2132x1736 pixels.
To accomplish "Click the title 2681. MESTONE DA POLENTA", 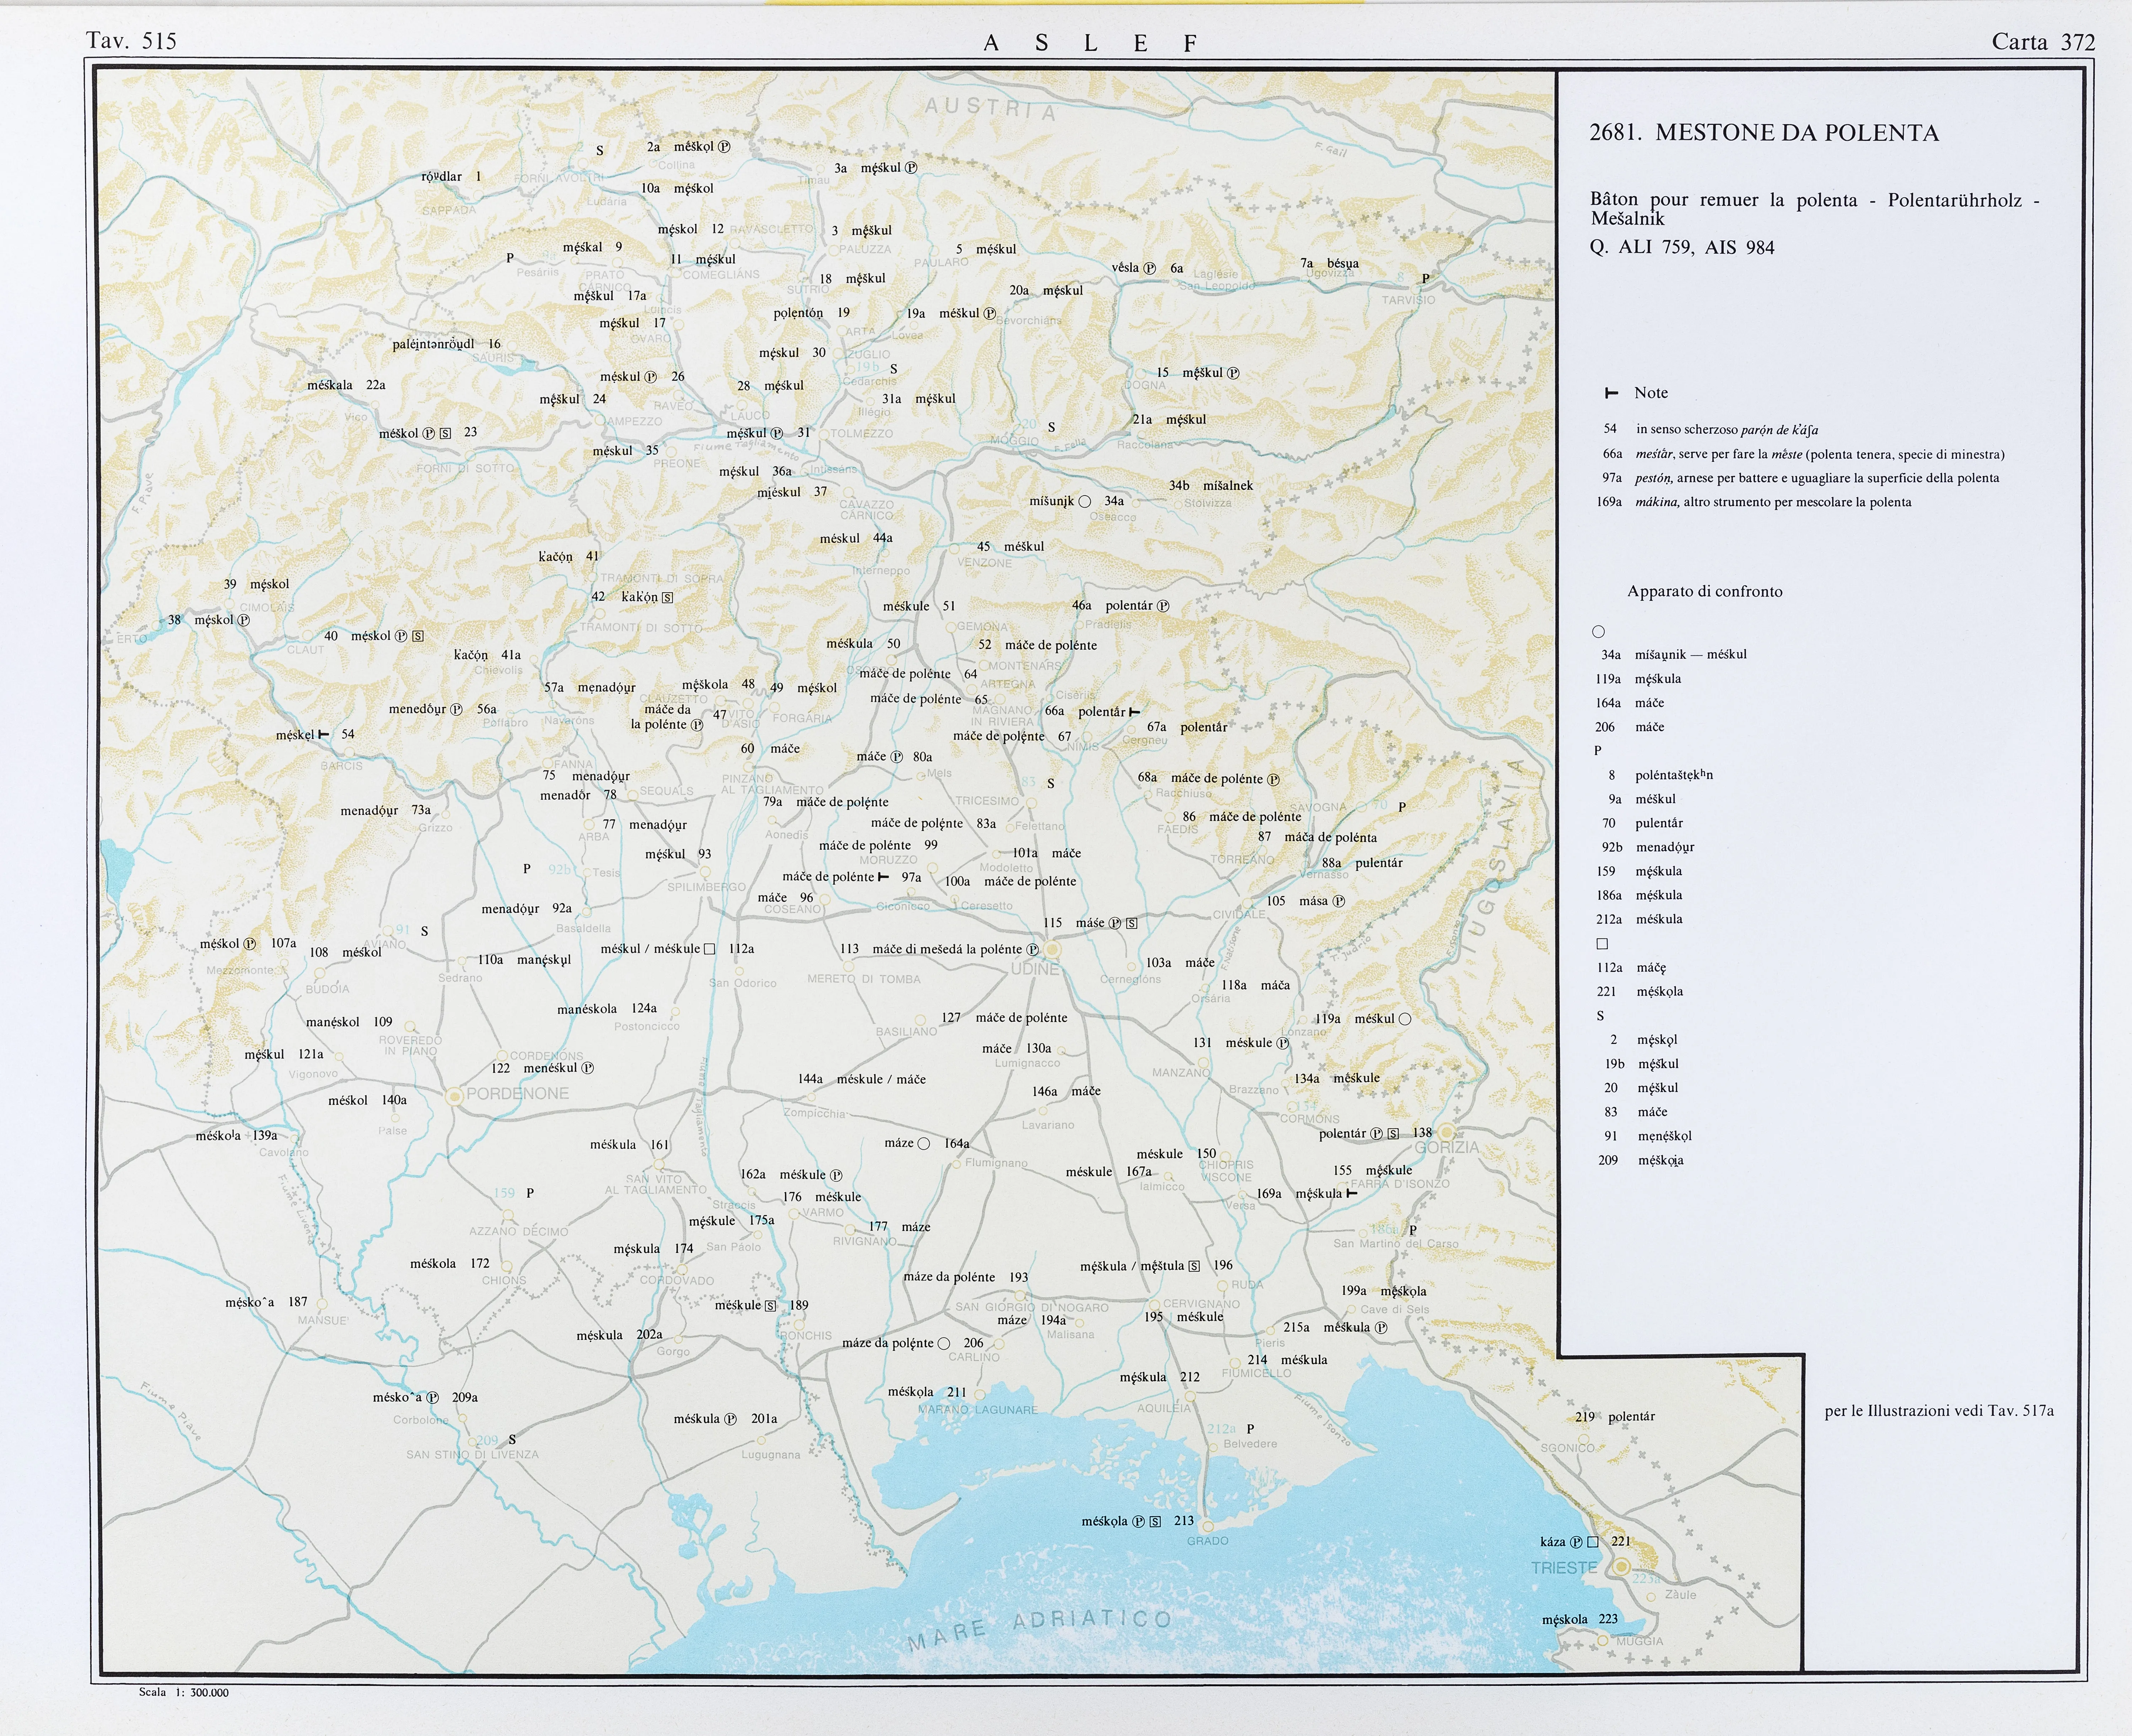I will tap(1764, 133).
